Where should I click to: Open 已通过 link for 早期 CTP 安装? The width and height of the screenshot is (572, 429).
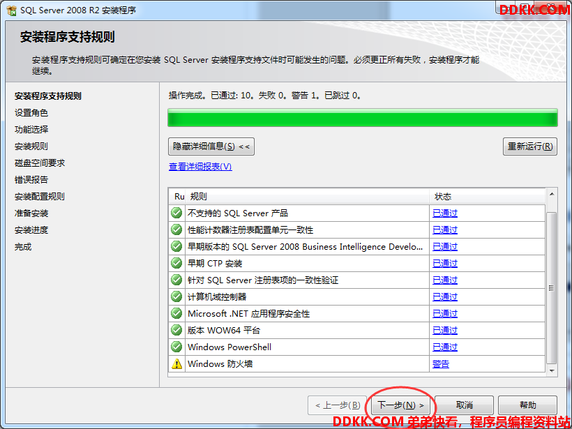click(x=444, y=264)
